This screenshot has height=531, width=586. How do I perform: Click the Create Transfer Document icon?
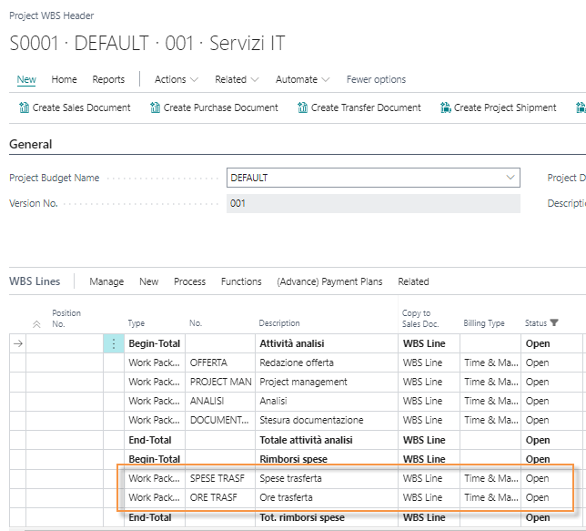pyautogui.click(x=303, y=107)
